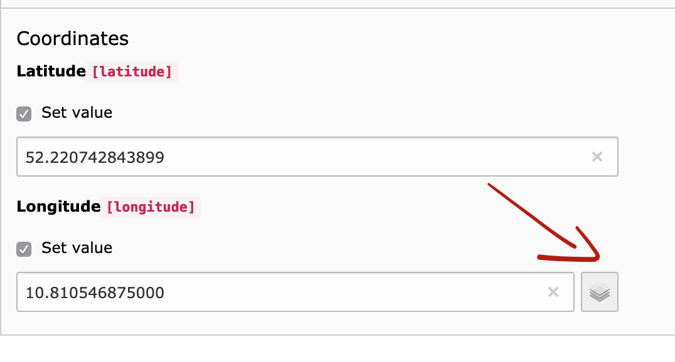Viewport: 675px width, 362px height.
Task: Click "Set value" label under Longitude
Action: click(x=77, y=248)
